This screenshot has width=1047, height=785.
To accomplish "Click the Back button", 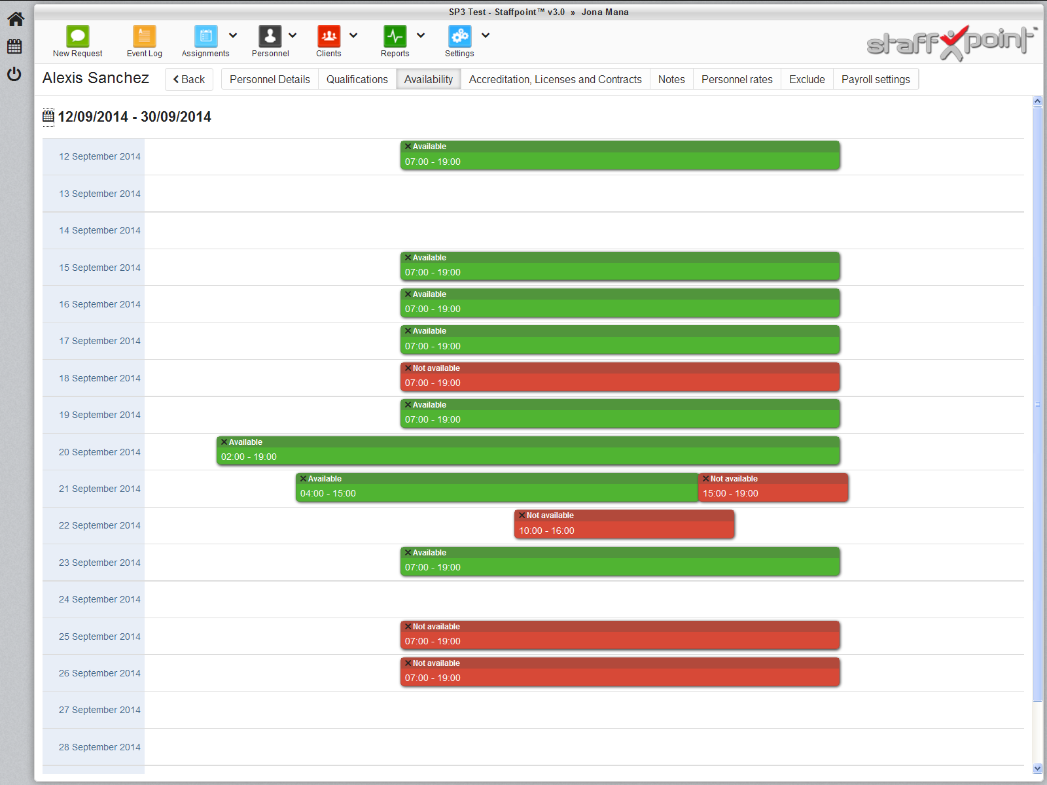I will (189, 79).
